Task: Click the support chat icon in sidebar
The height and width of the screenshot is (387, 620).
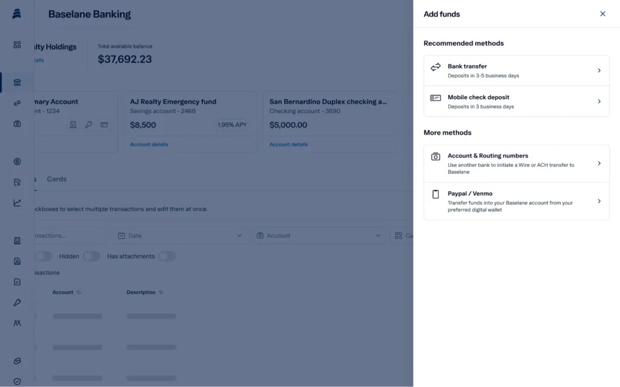Action: (x=17, y=361)
